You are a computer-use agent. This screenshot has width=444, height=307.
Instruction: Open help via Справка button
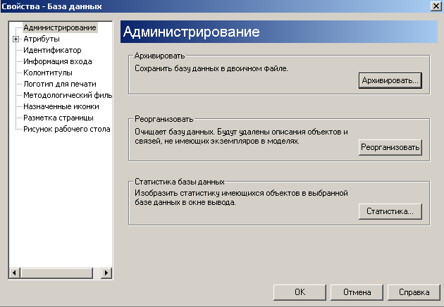(414, 292)
